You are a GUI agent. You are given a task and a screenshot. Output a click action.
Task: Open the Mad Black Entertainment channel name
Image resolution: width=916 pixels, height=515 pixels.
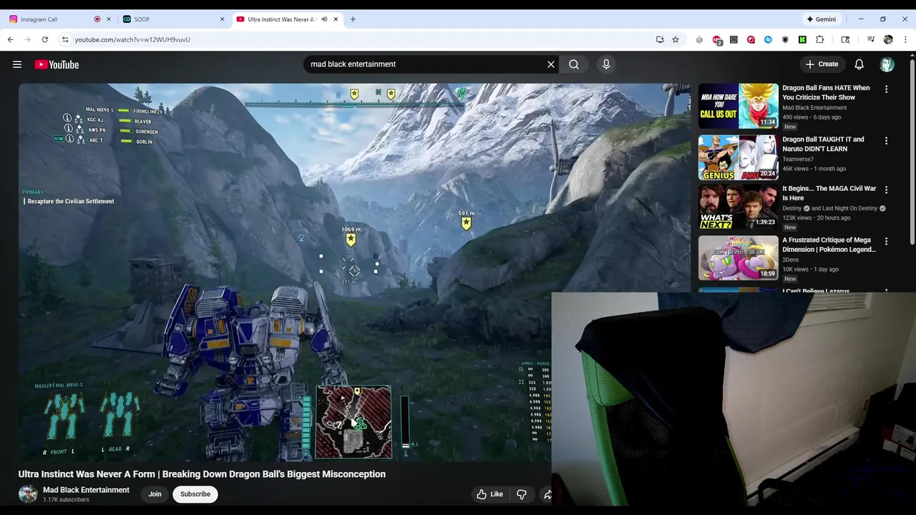(x=86, y=490)
